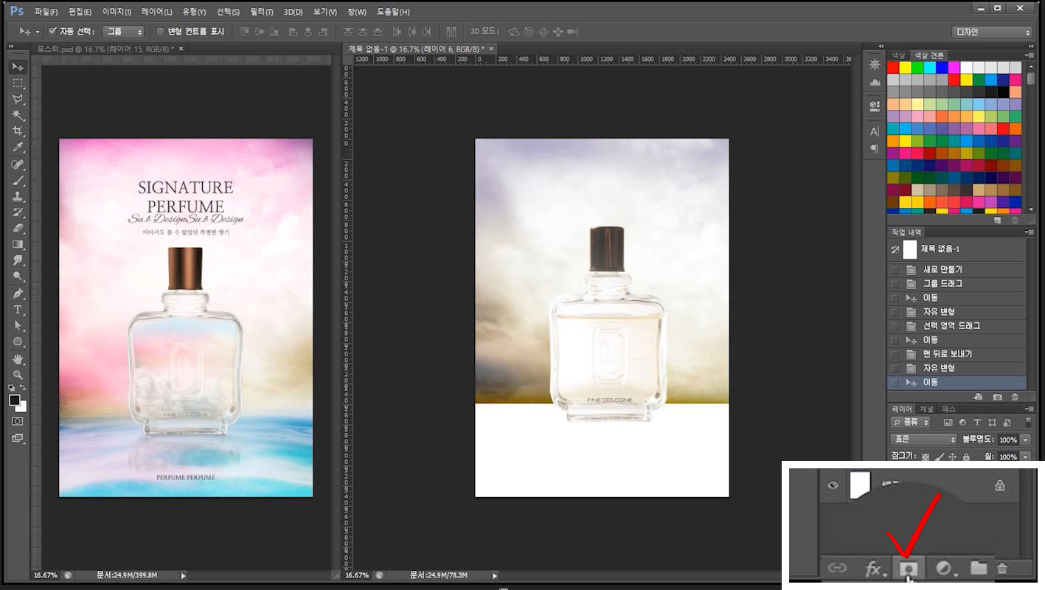Filter layers by type layers (T)
The image size is (1045, 590).
(x=977, y=423)
